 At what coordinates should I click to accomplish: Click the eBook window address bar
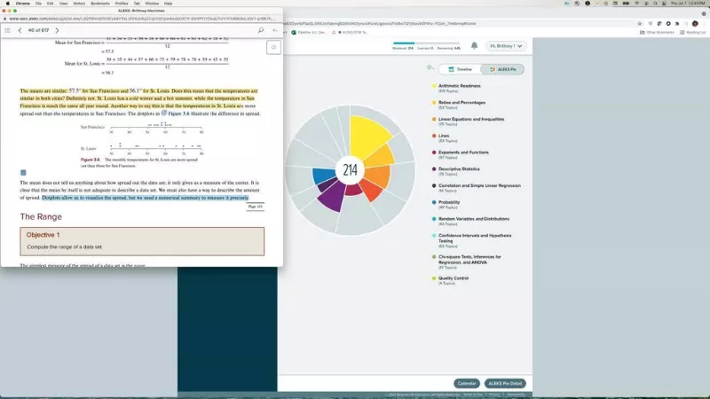click(x=142, y=19)
